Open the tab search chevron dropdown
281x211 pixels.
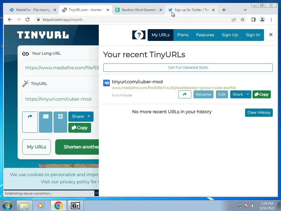(245, 10)
